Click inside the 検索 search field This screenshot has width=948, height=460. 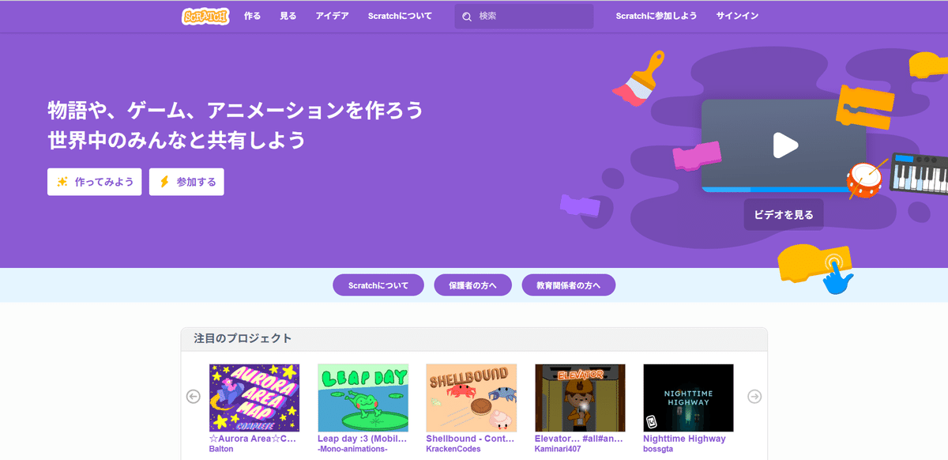(521, 15)
